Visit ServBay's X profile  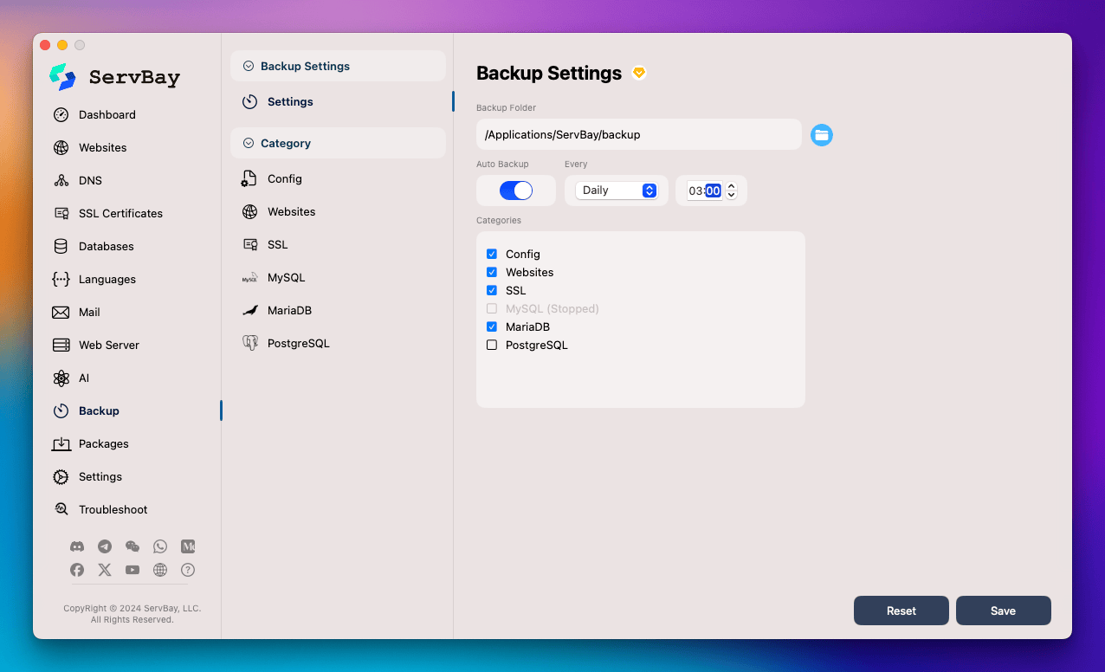point(104,570)
